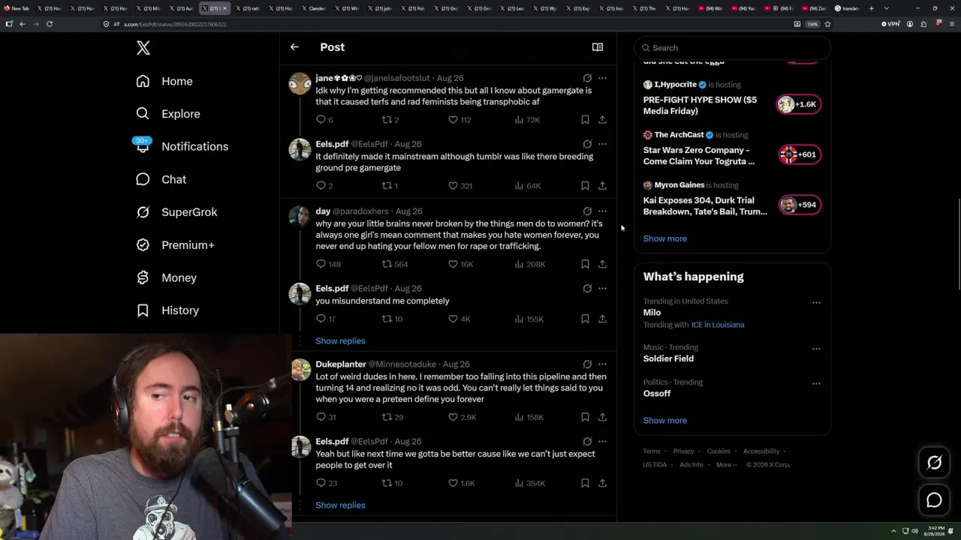Click the page's vertical scrollbar
Screen dimensions: 961x540
tap(958, 243)
